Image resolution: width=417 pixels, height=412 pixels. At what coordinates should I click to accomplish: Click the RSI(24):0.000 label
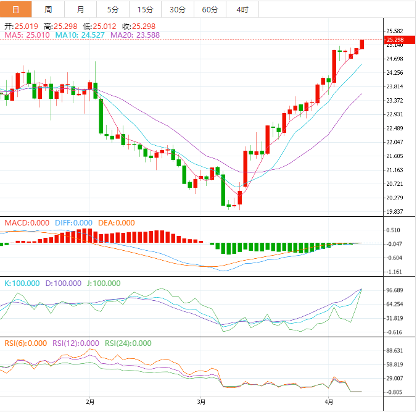pos(128,343)
